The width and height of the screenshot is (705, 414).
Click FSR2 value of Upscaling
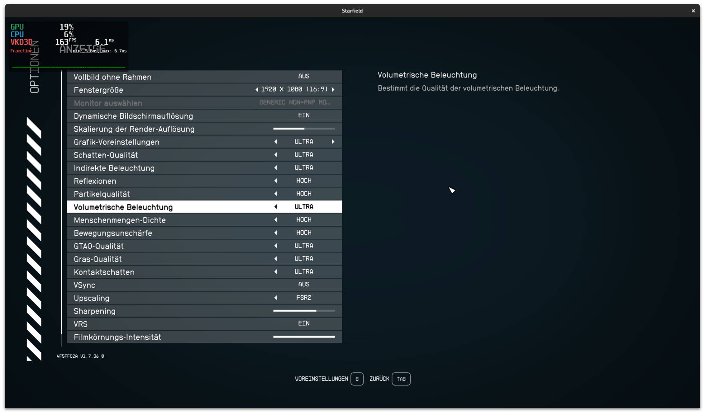(304, 298)
